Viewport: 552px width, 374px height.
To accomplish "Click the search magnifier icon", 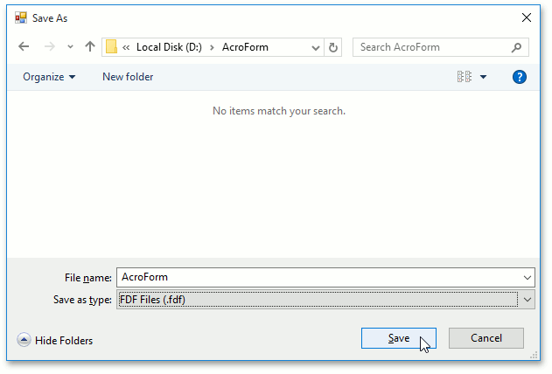I will (x=517, y=47).
